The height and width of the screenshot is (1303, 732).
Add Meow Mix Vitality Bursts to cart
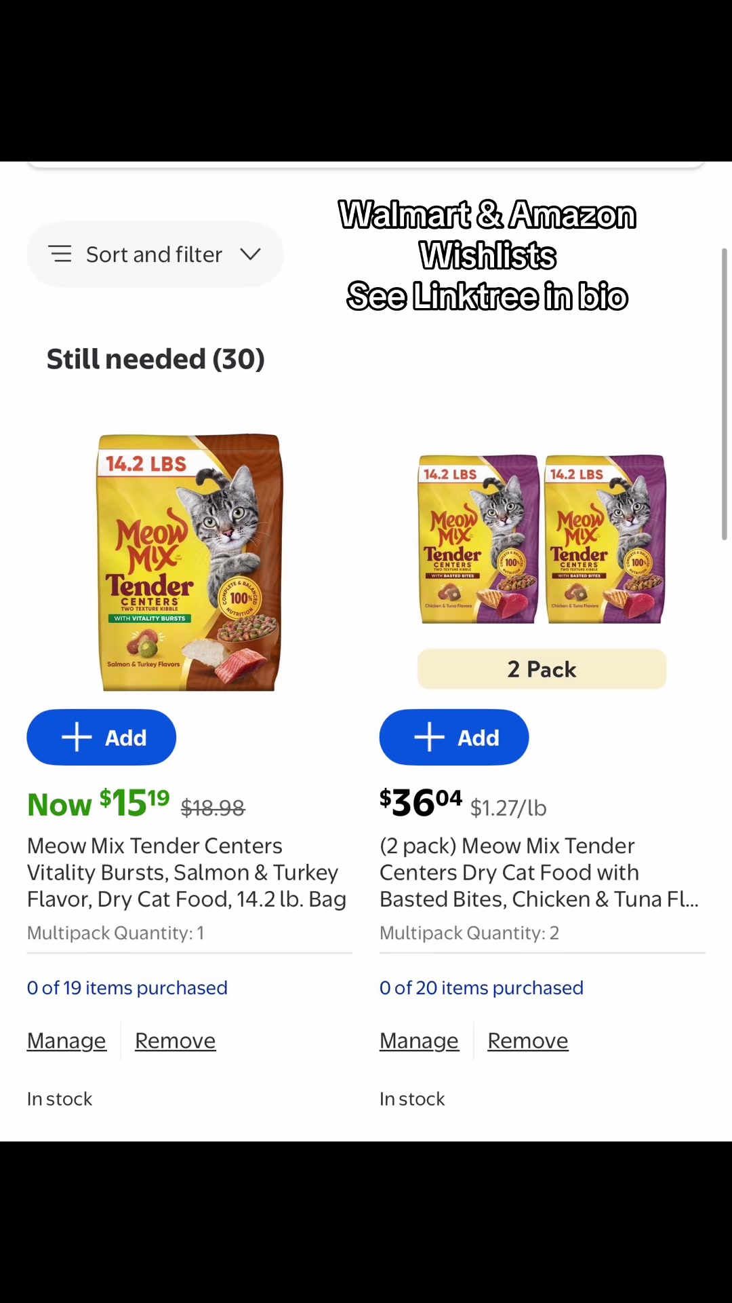102,738
